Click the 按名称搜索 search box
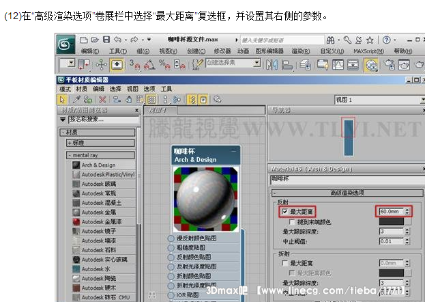Screen dimensions: 425x302 coord(104,119)
